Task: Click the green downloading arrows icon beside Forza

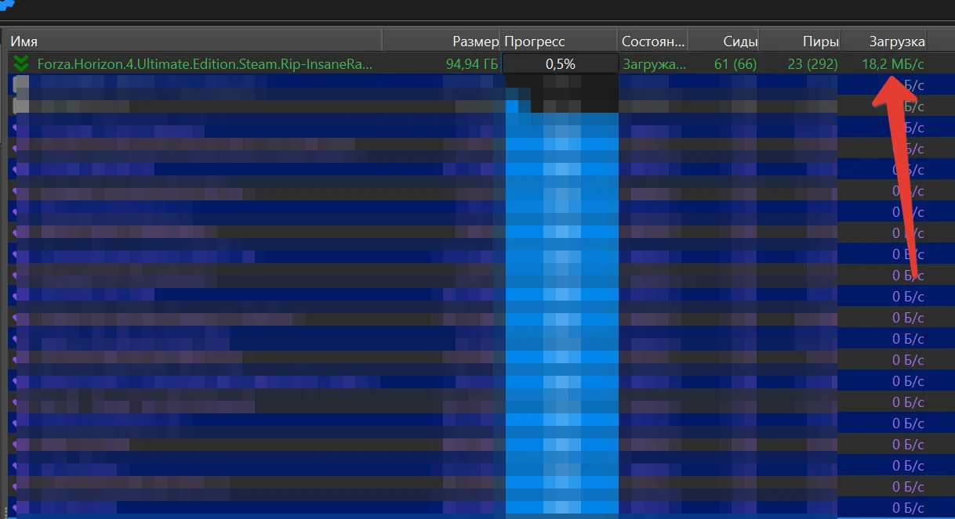Action: click(x=21, y=64)
